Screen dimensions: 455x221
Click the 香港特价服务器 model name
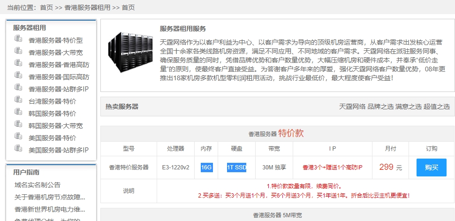pyautogui.click(x=129, y=168)
